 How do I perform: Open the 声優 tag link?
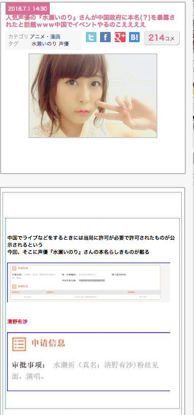64,44
